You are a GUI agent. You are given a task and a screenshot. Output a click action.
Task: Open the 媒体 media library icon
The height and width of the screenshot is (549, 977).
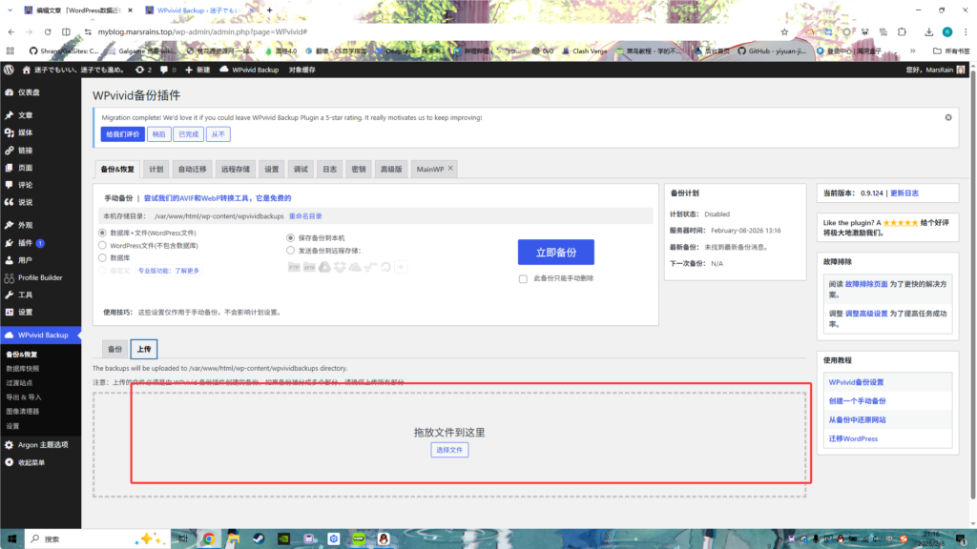pyautogui.click(x=9, y=132)
